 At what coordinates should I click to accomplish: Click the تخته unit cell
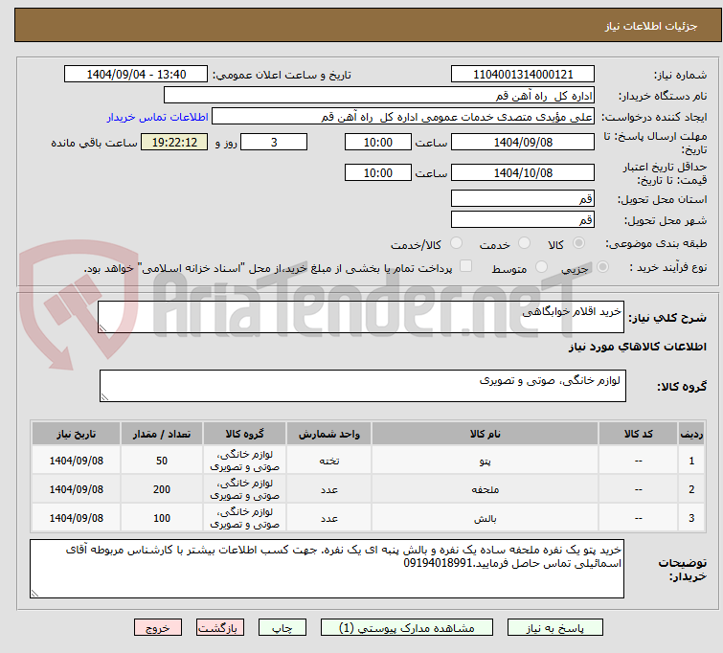pyautogui.click(x=328, y=461)
